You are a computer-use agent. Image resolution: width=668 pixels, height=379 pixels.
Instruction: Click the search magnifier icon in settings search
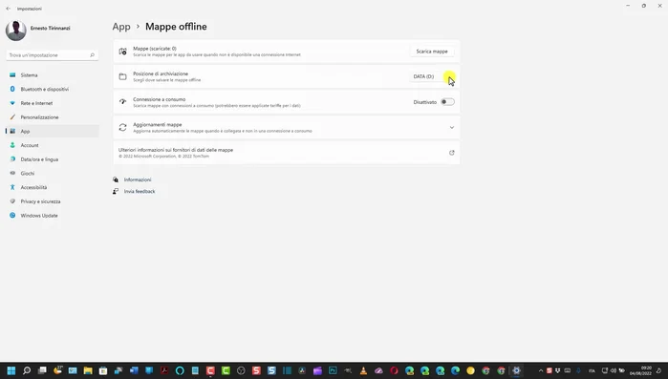pyautogui.click(x=92, y=55)
